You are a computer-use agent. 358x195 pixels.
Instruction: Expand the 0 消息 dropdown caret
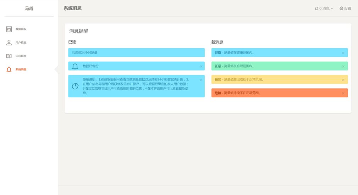coord(332,9)
